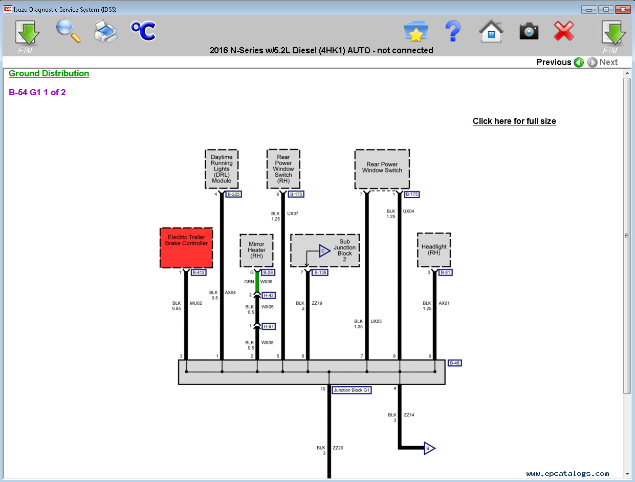Screen dimensions: 635x482
Task: Click the Junction Block G1 label
Action: (x=352, y=390)
